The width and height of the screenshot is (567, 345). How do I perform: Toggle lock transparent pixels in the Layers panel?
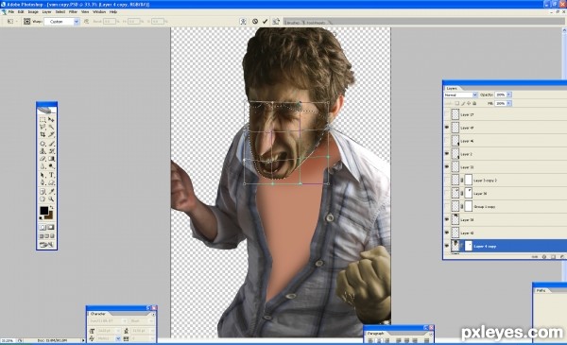click(x=457, y=103)
